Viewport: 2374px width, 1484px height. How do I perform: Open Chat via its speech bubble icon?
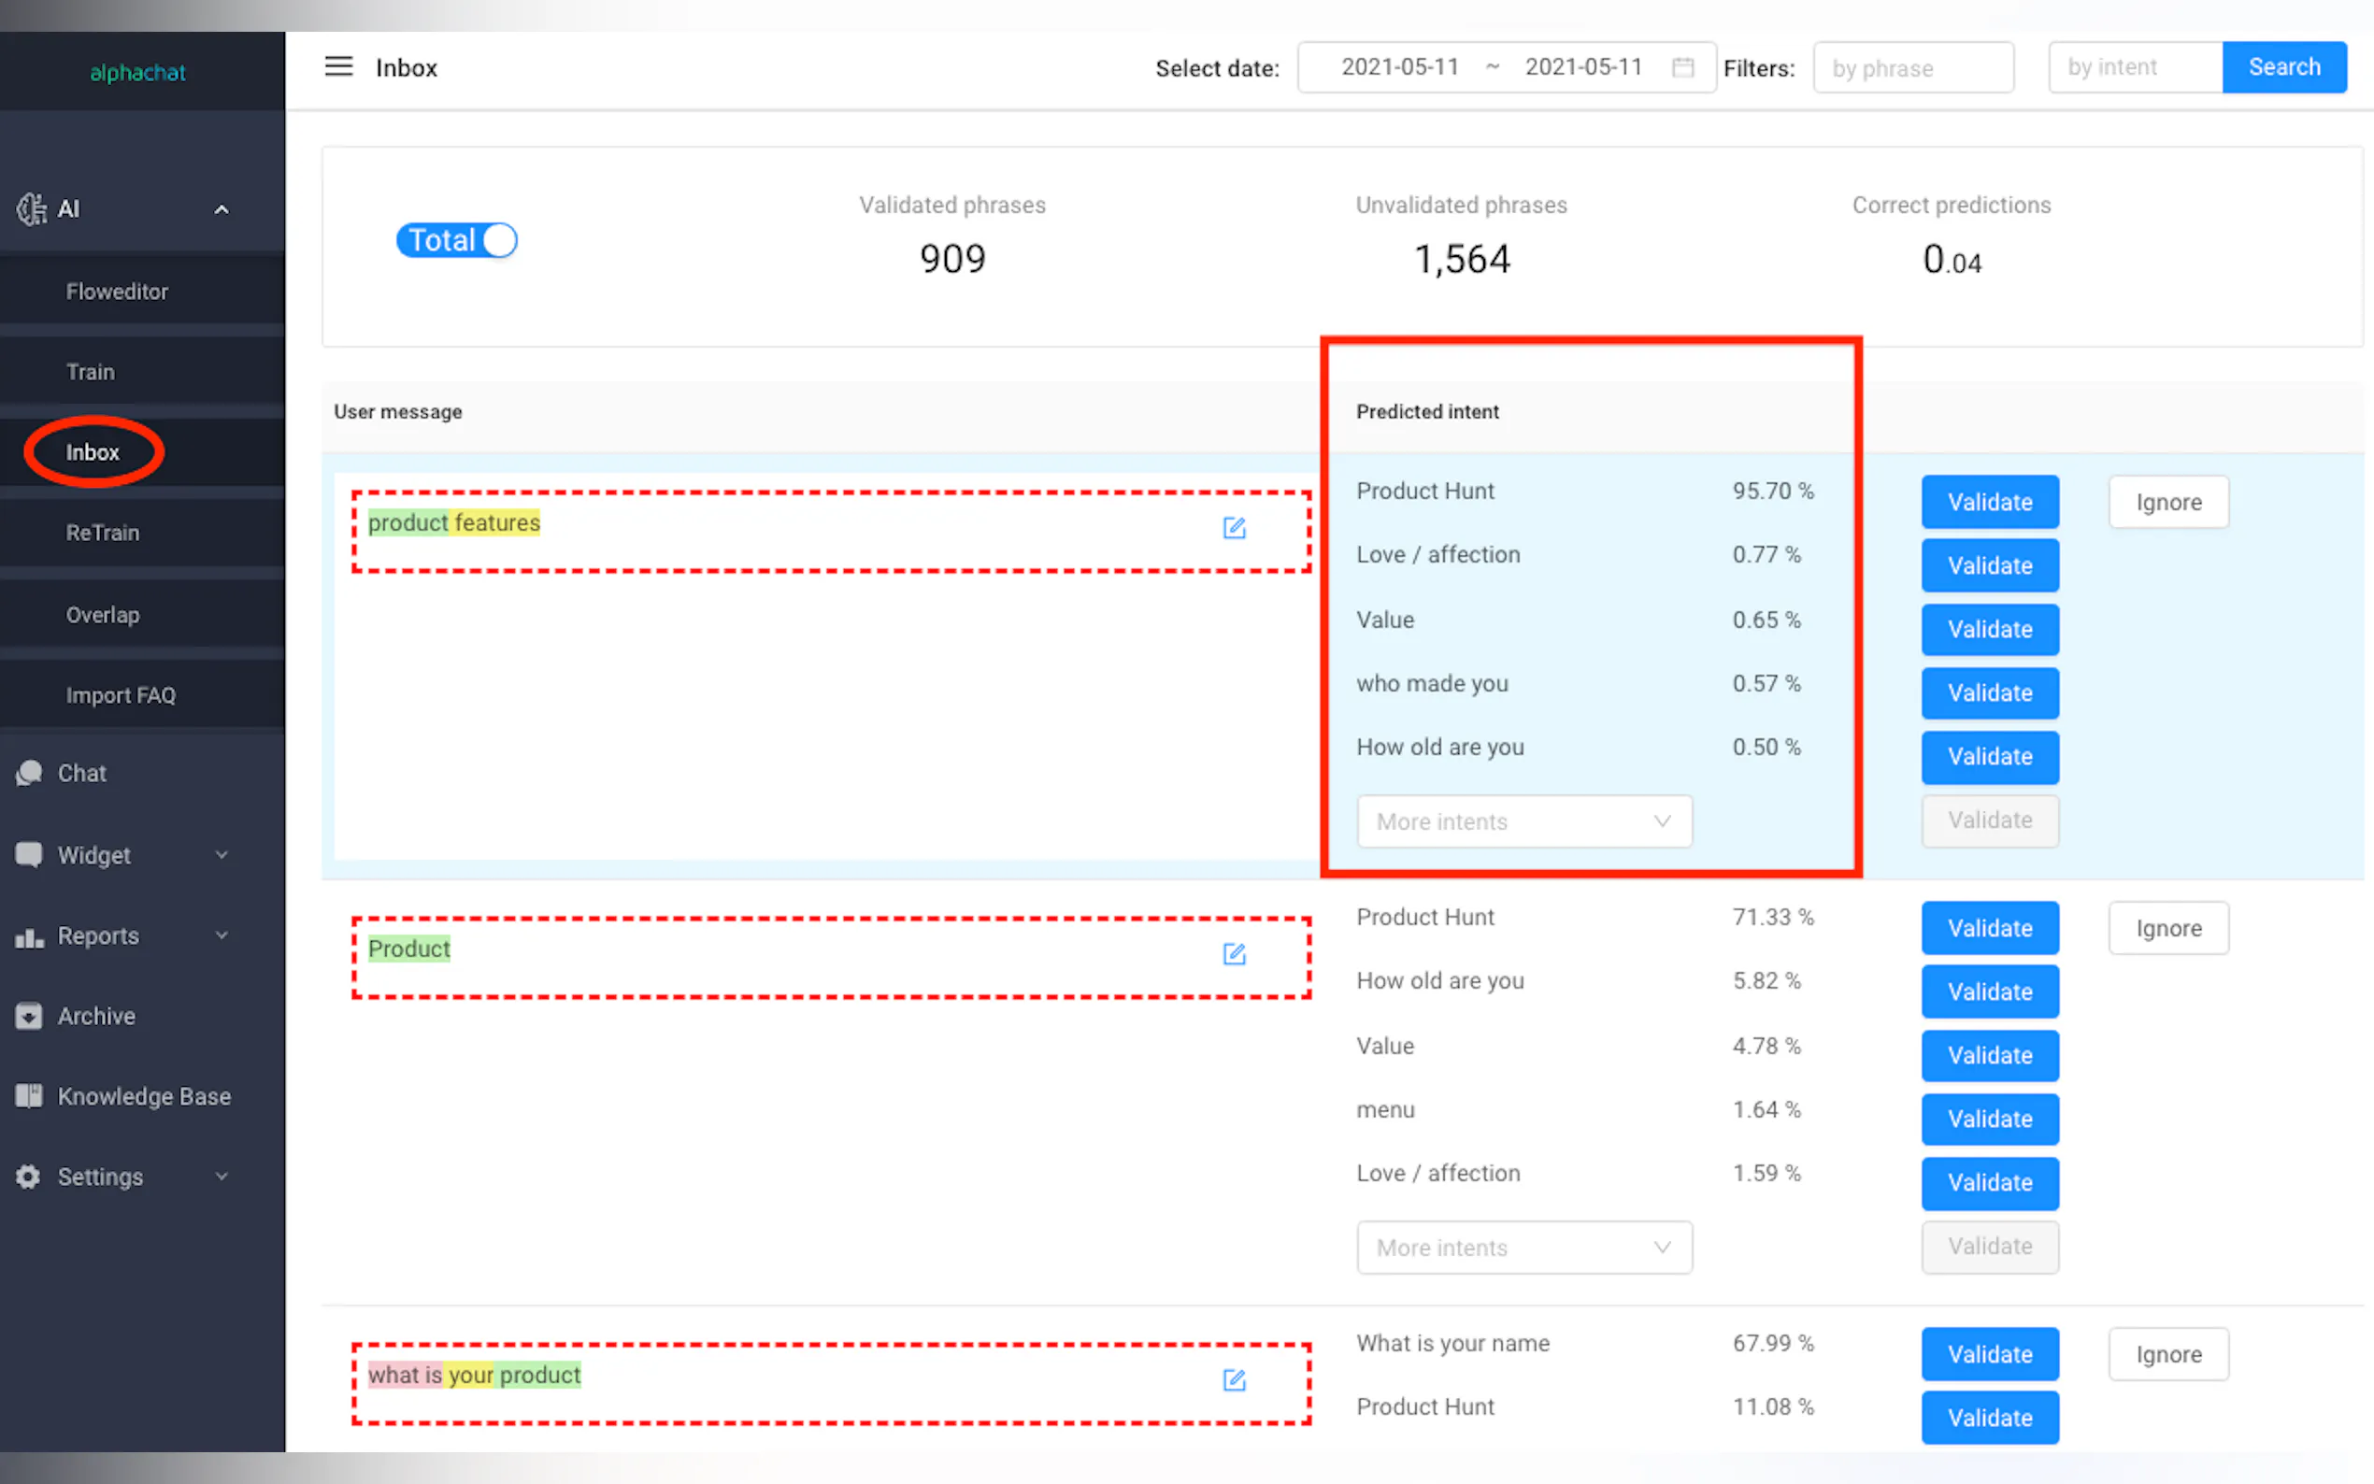pos(30,774)
